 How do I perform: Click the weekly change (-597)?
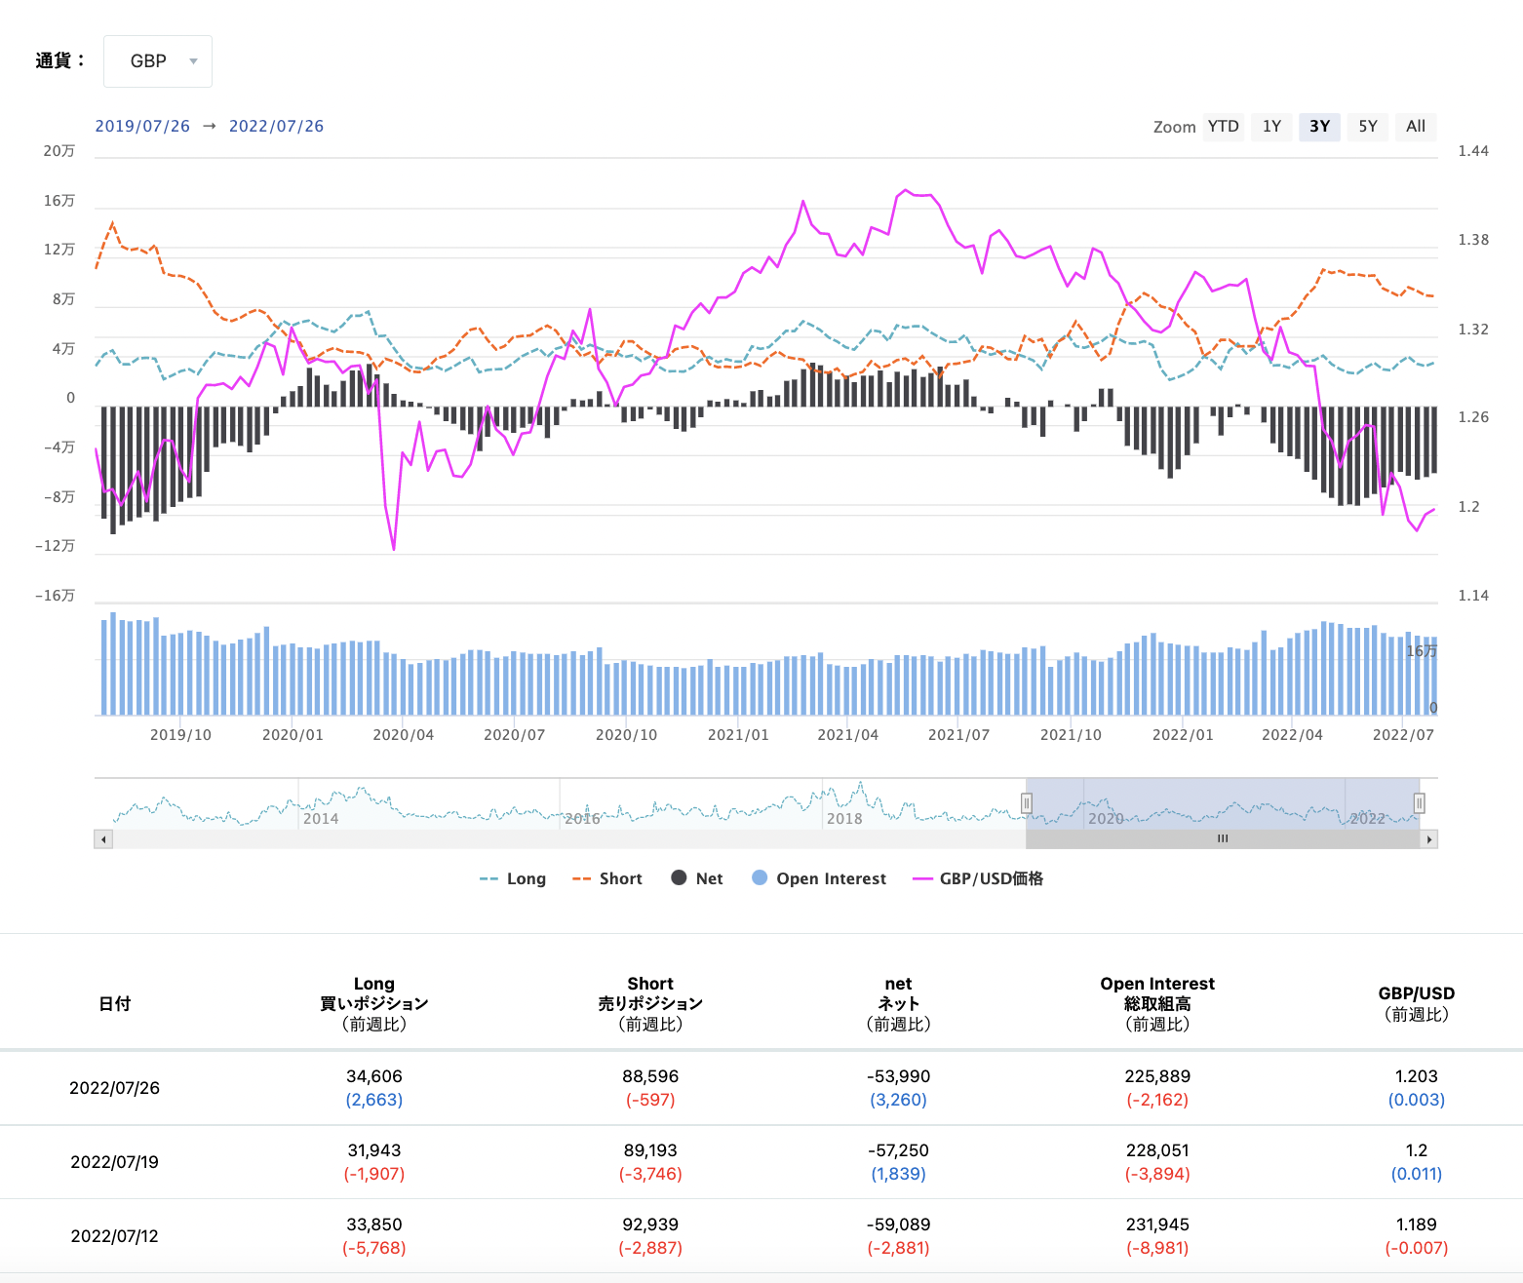(650, 1100)
